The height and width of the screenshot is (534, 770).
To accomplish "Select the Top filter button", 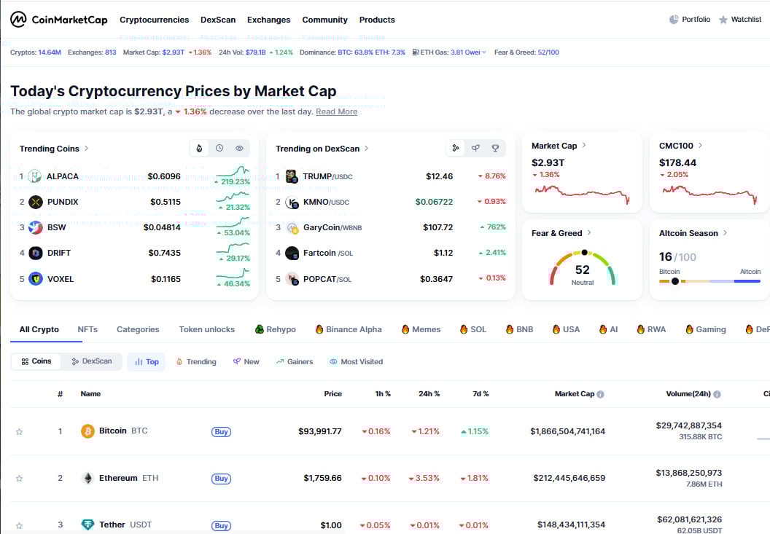I will pos(147,362).
